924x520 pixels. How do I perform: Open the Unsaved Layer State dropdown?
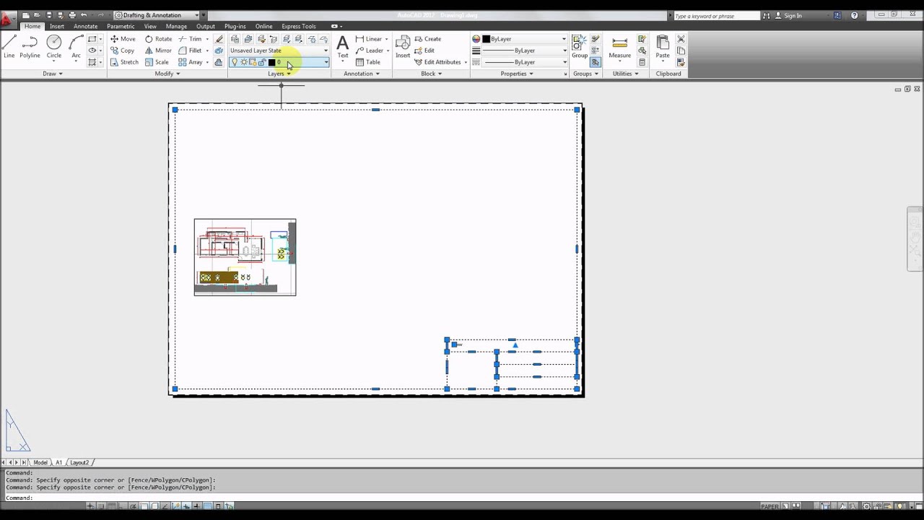click(279, 51)
